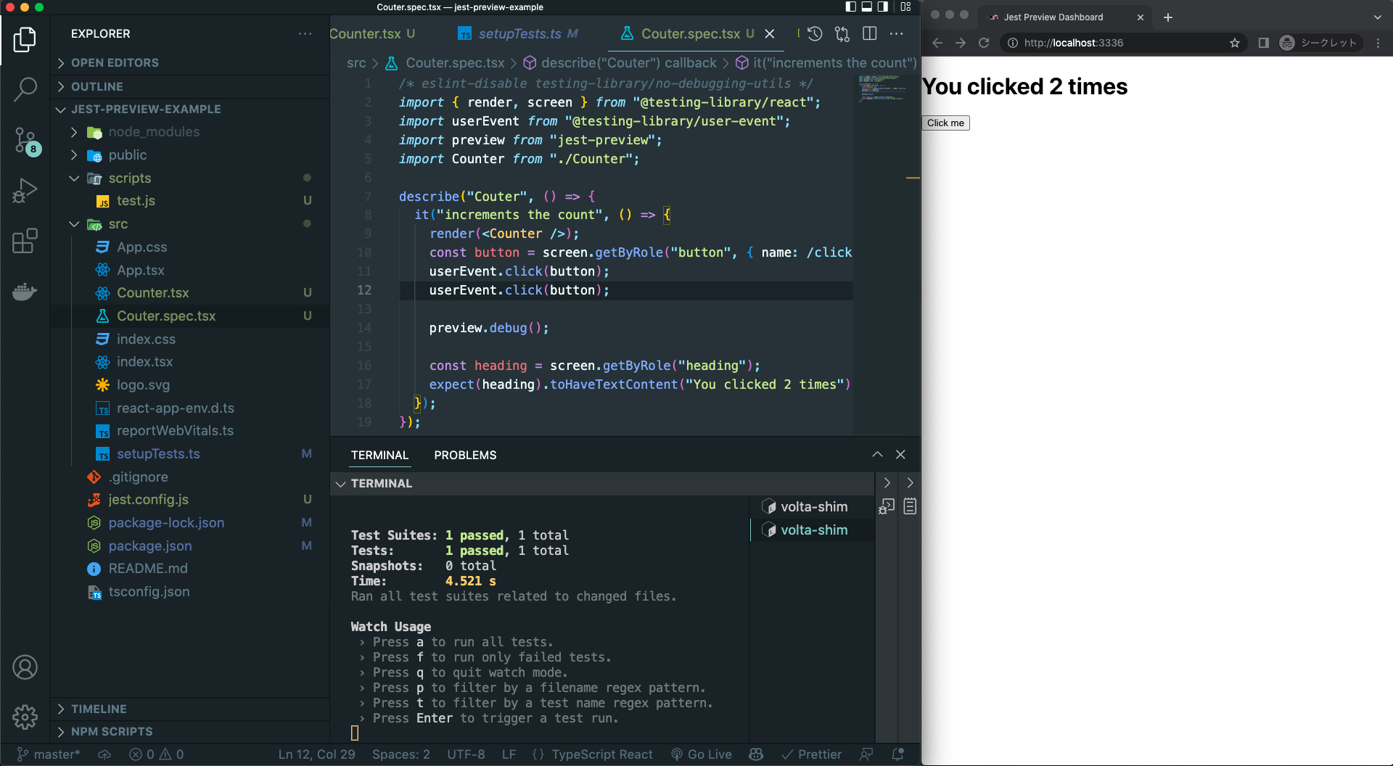Open the Search view in activity bar
The image size is (1393, 766).
[25, 90]
